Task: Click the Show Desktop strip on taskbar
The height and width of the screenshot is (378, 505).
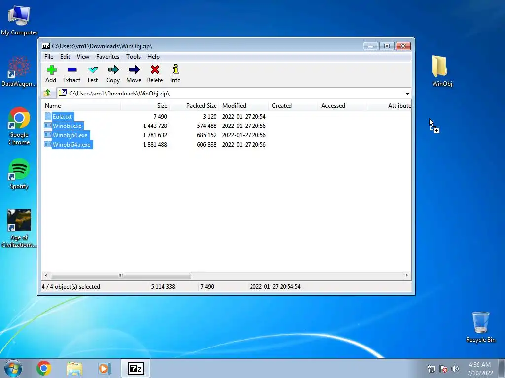Action: [502, 368]
